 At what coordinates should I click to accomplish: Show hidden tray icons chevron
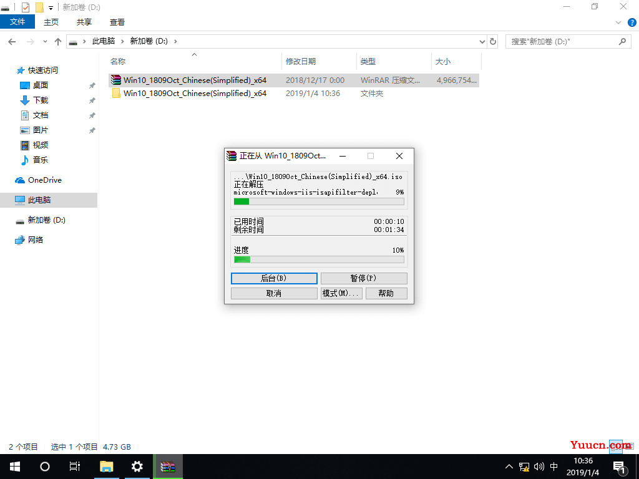pyautogui.click(x=509, y=467)
